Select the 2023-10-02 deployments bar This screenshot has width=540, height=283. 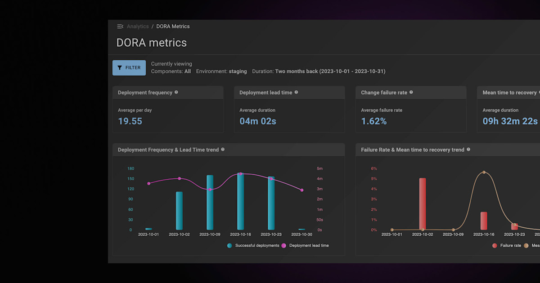point(179,211)
